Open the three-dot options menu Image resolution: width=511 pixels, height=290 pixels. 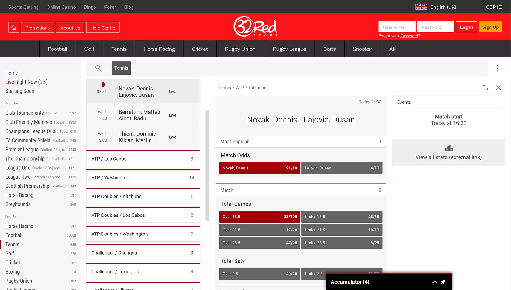497,68
